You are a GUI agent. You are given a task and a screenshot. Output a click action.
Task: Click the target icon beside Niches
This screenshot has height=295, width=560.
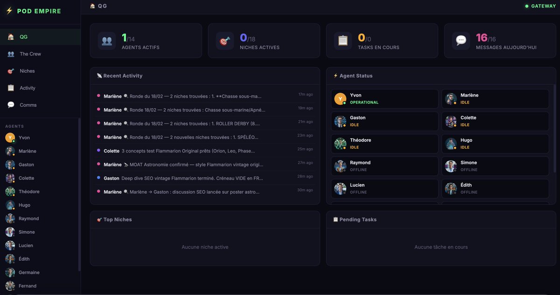[x=11, y=71]
